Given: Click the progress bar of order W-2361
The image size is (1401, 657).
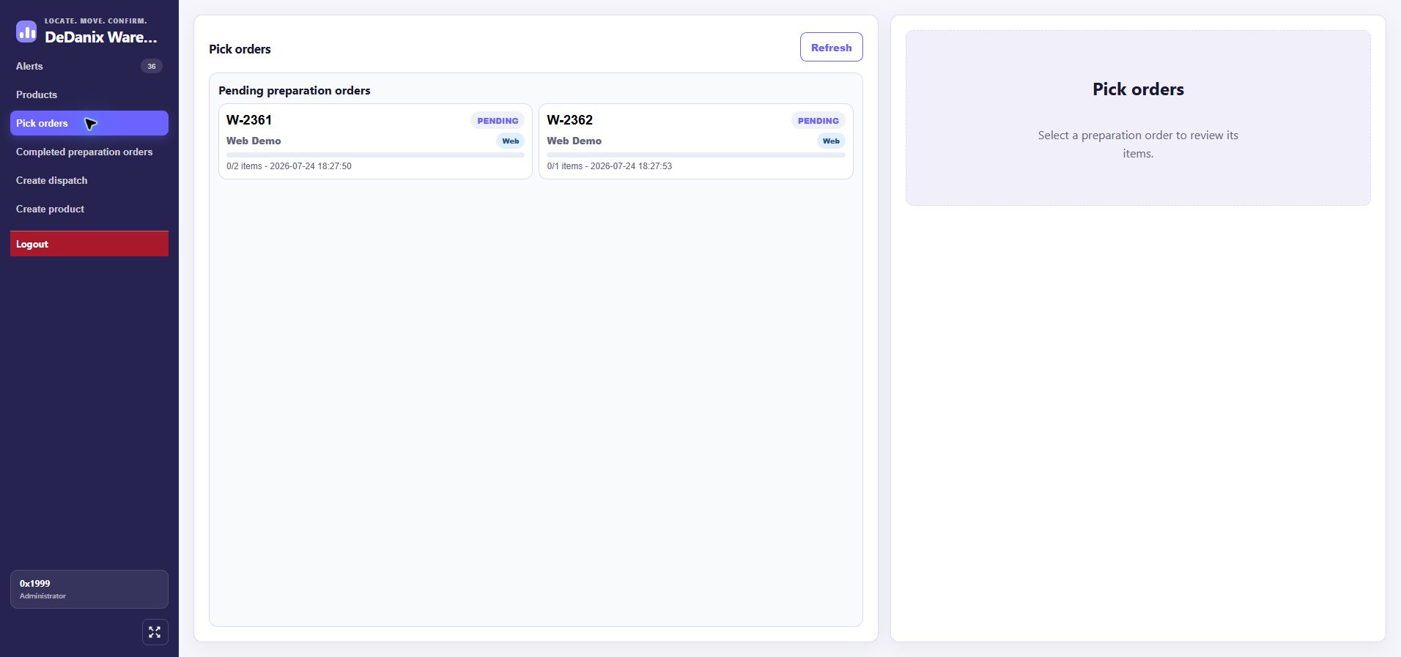Looking at the screenshot, I should pos(375,155).
